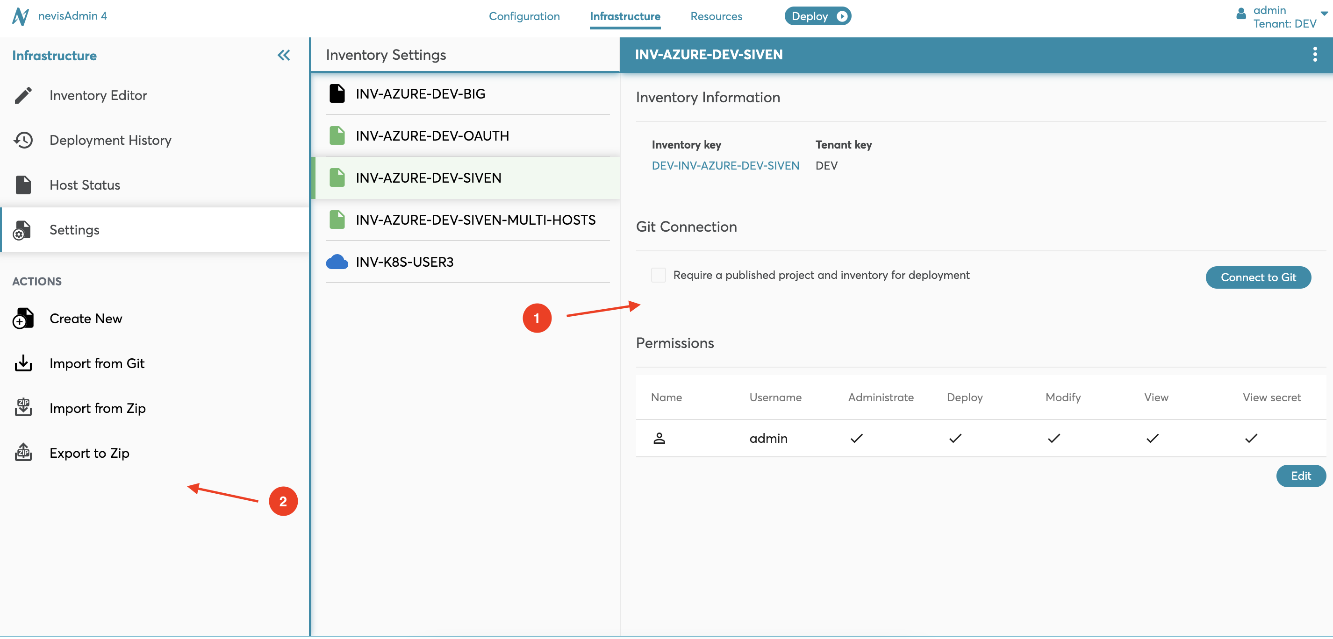
Task: Select INV-AZURE-DEV-BIG inventory
Action: point(420,93)
